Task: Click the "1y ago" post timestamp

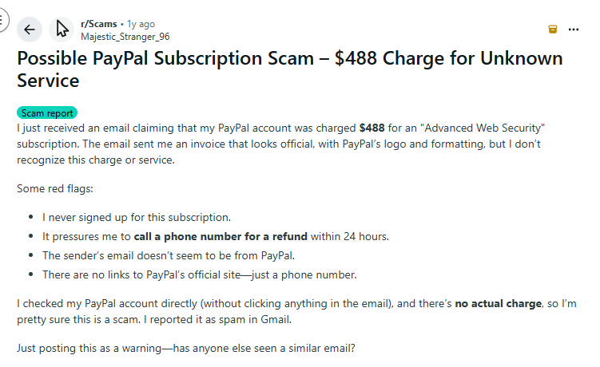Action: [x=140, y=24]
